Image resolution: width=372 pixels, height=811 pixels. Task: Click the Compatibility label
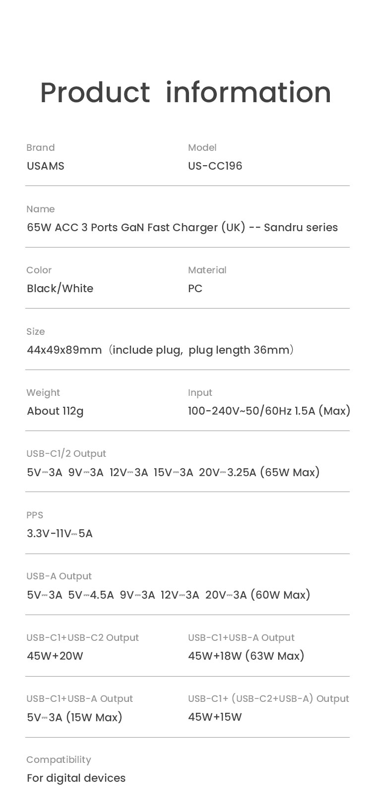(x=59, y=760)
